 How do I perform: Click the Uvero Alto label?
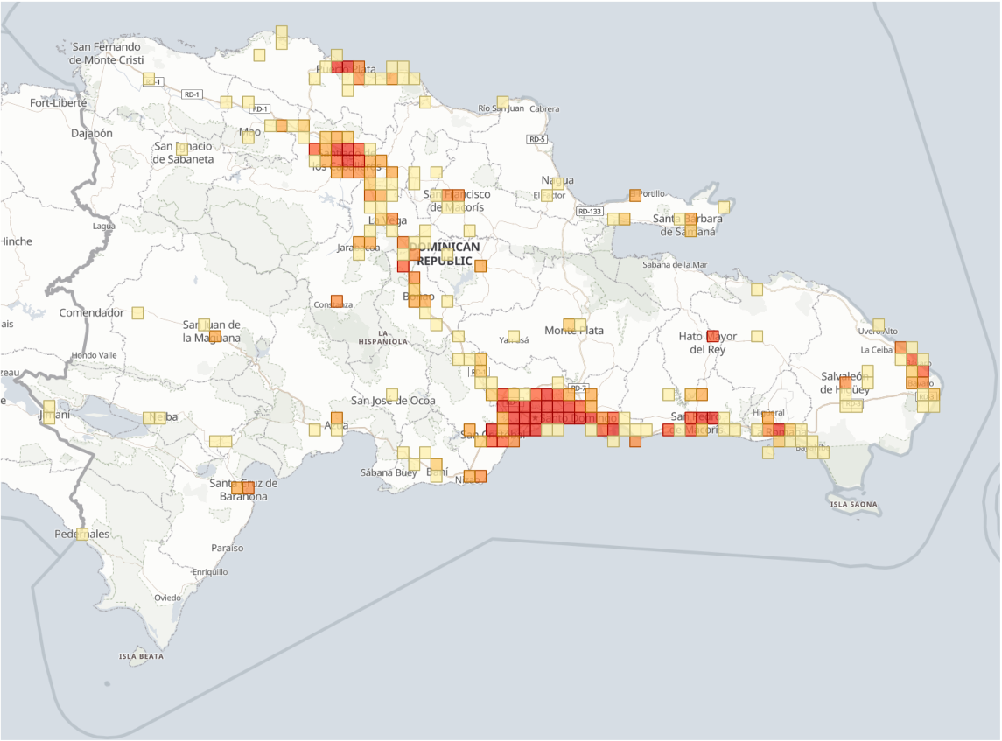pyautogui.click(x=878, y=331)
